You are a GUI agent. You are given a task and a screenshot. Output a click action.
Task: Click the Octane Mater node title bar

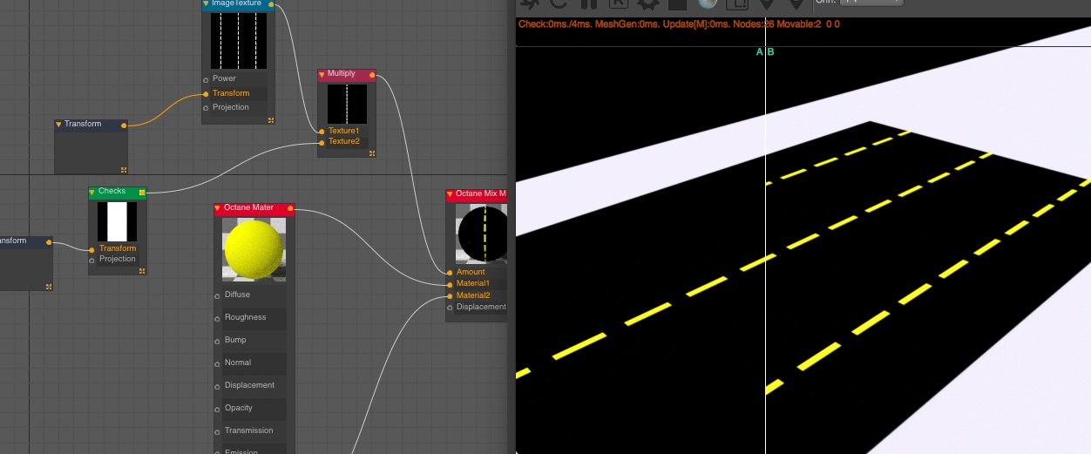254,208
